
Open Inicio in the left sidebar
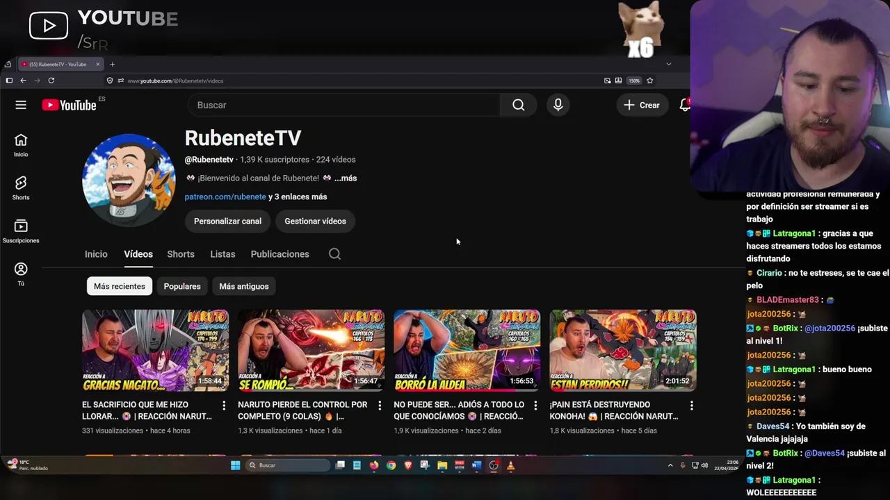click(21, 146)
